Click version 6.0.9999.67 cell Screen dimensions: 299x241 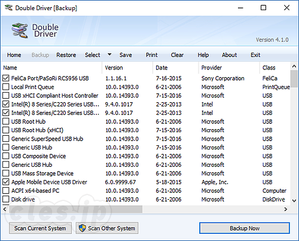tap(120, 182)
